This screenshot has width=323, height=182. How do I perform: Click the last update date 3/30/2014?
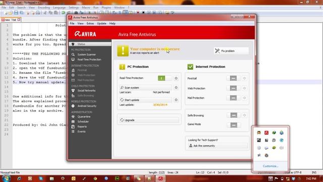[160, 105]
